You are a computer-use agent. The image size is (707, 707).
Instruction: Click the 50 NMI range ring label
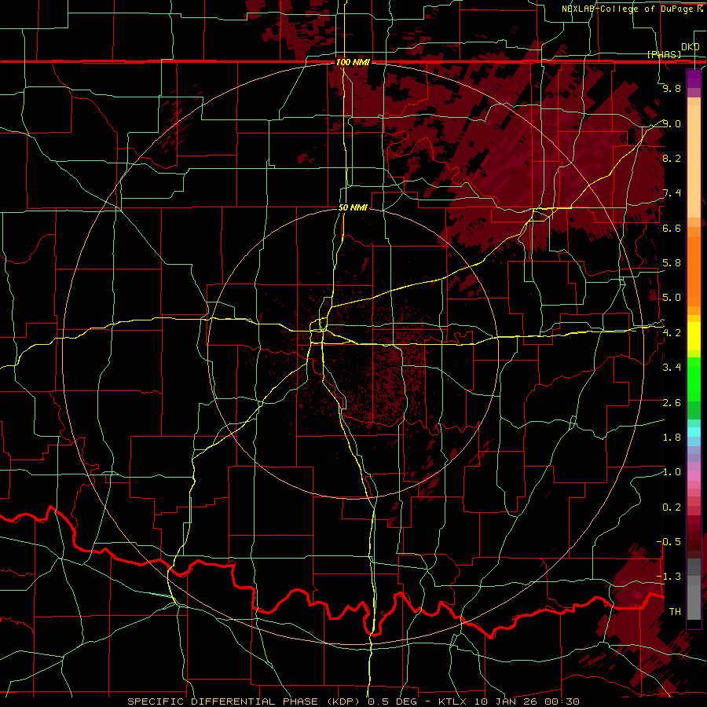(353, 207)
